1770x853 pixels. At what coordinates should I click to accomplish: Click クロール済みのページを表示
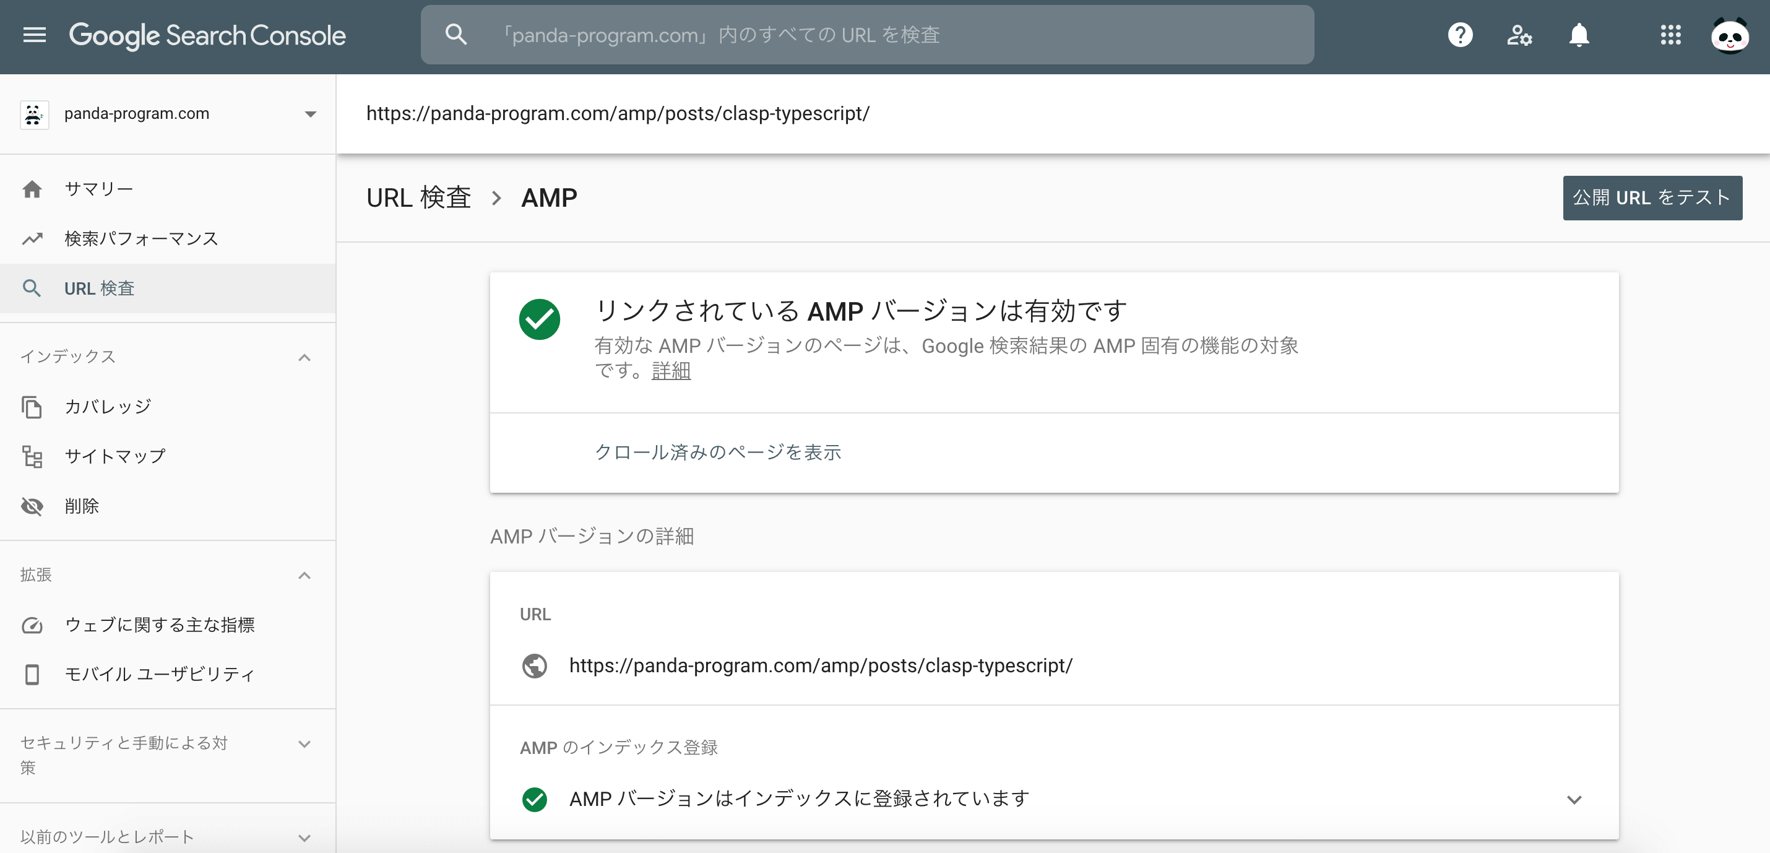point(717,452)
